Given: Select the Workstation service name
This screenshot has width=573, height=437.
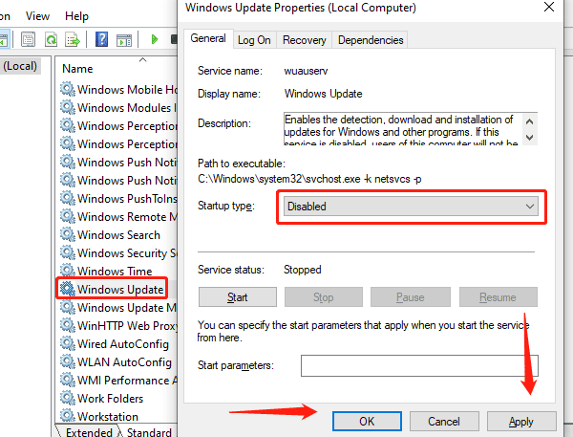Looking at the screenshot, I should click(x=108, y=417).
